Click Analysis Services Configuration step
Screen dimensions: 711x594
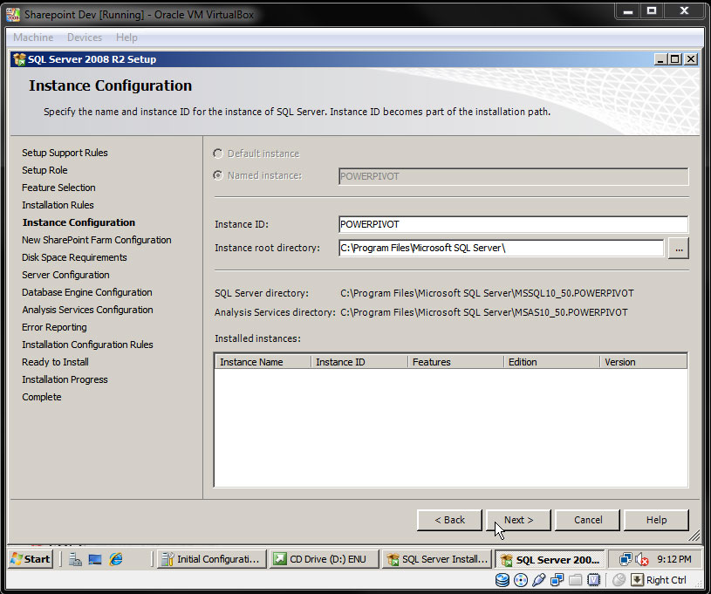point(87,310)
